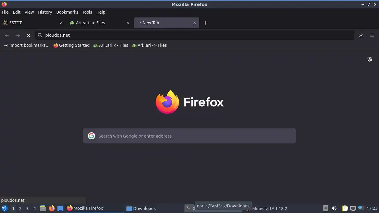Close the FSTDT tab
Viewport: 379px width, 213px height.
click(x=61, y=23)
